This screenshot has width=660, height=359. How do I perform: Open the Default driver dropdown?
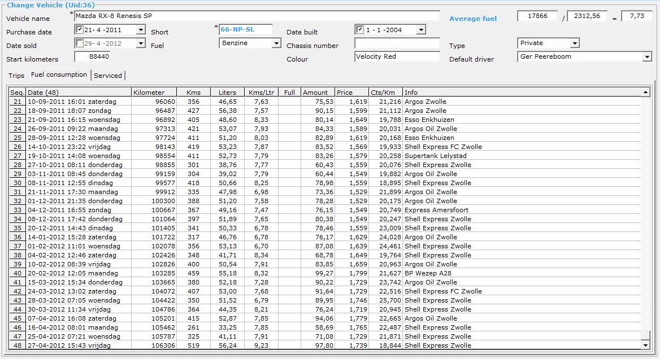tap(648, 57)
